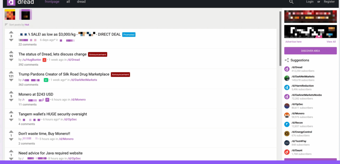Open the /d/DarkNetMarkets community icon
This screenshot has width=340, height=164.
coord(287,78)
